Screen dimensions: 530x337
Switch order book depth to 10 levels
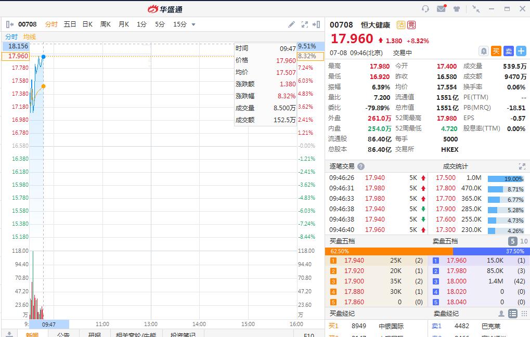pyautogui.click(x=524, y=241)
